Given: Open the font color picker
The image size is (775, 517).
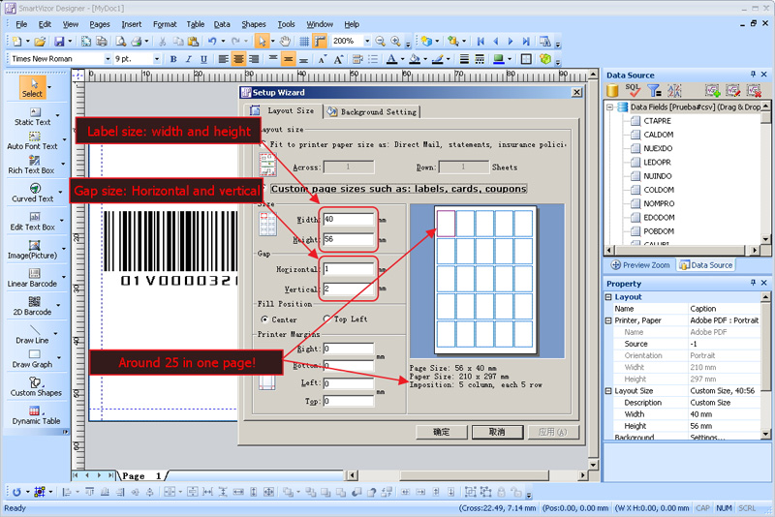Looking at the screenshot, I should [x=391, y=59].
